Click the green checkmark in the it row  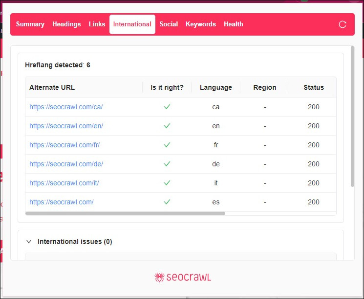coord(167,182)
